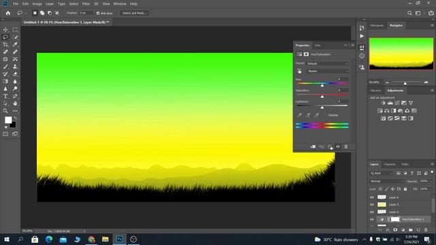This screenshot has height=245, width=436.
Task: Hide Hue/Saturation 1 layer visibility eye
Action: pos(372,219)
